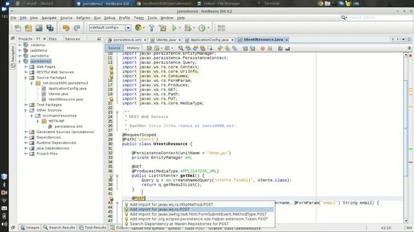Switch to the Utente.java editor tab
The width and height of the screenshot is (414, 232).
[x=166, y=40]
